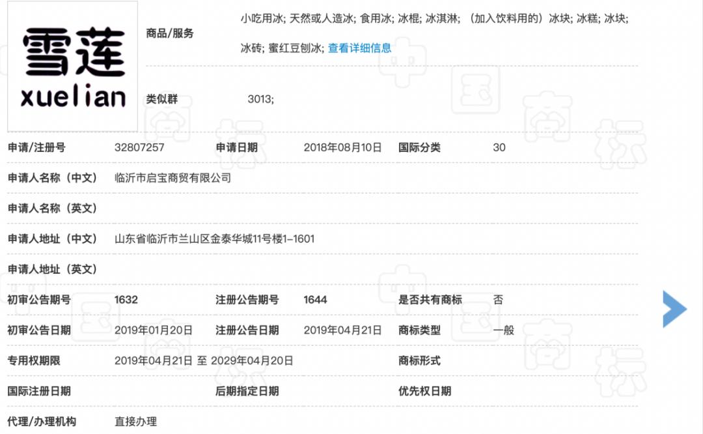This screenshot has width=703, height=434.
Task: Click similar group value 3013;
Action: pyautogui.click(x=260, y=99)
